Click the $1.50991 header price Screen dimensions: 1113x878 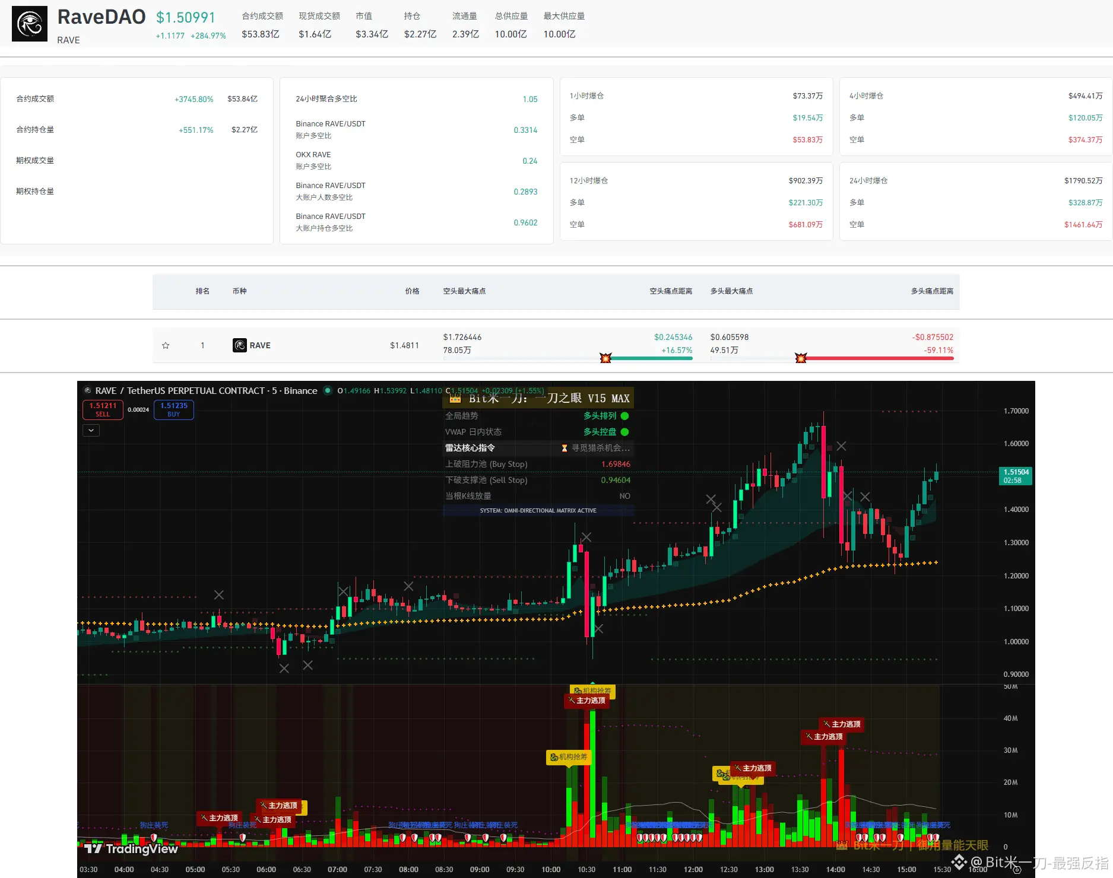tap(186, 18)
